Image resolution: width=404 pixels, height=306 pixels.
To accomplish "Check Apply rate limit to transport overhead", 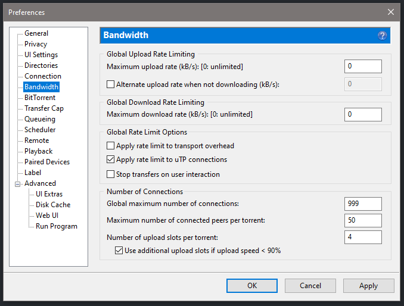I will (x=110, y=146).
